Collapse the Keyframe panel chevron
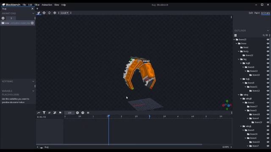271x152 pixels. pyautogui.click(x=33, y=81)
